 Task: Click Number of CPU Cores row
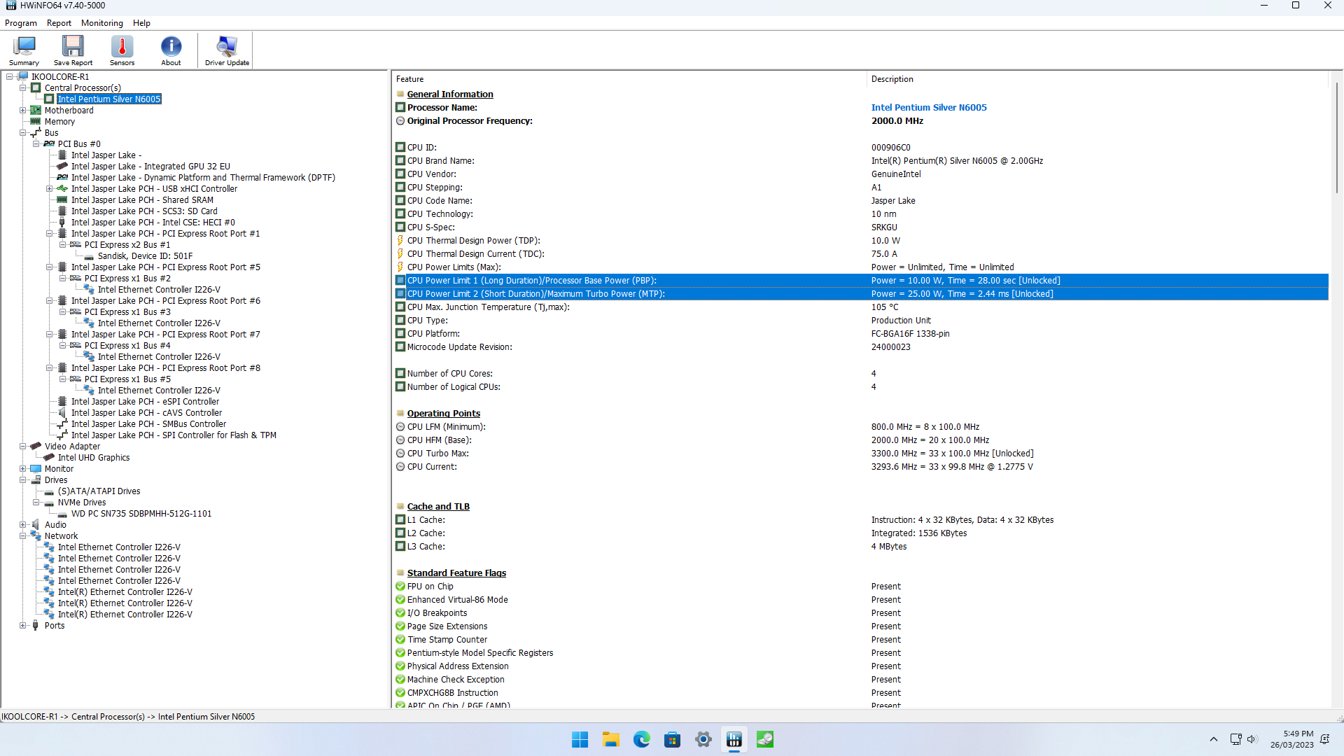[861, 374]
